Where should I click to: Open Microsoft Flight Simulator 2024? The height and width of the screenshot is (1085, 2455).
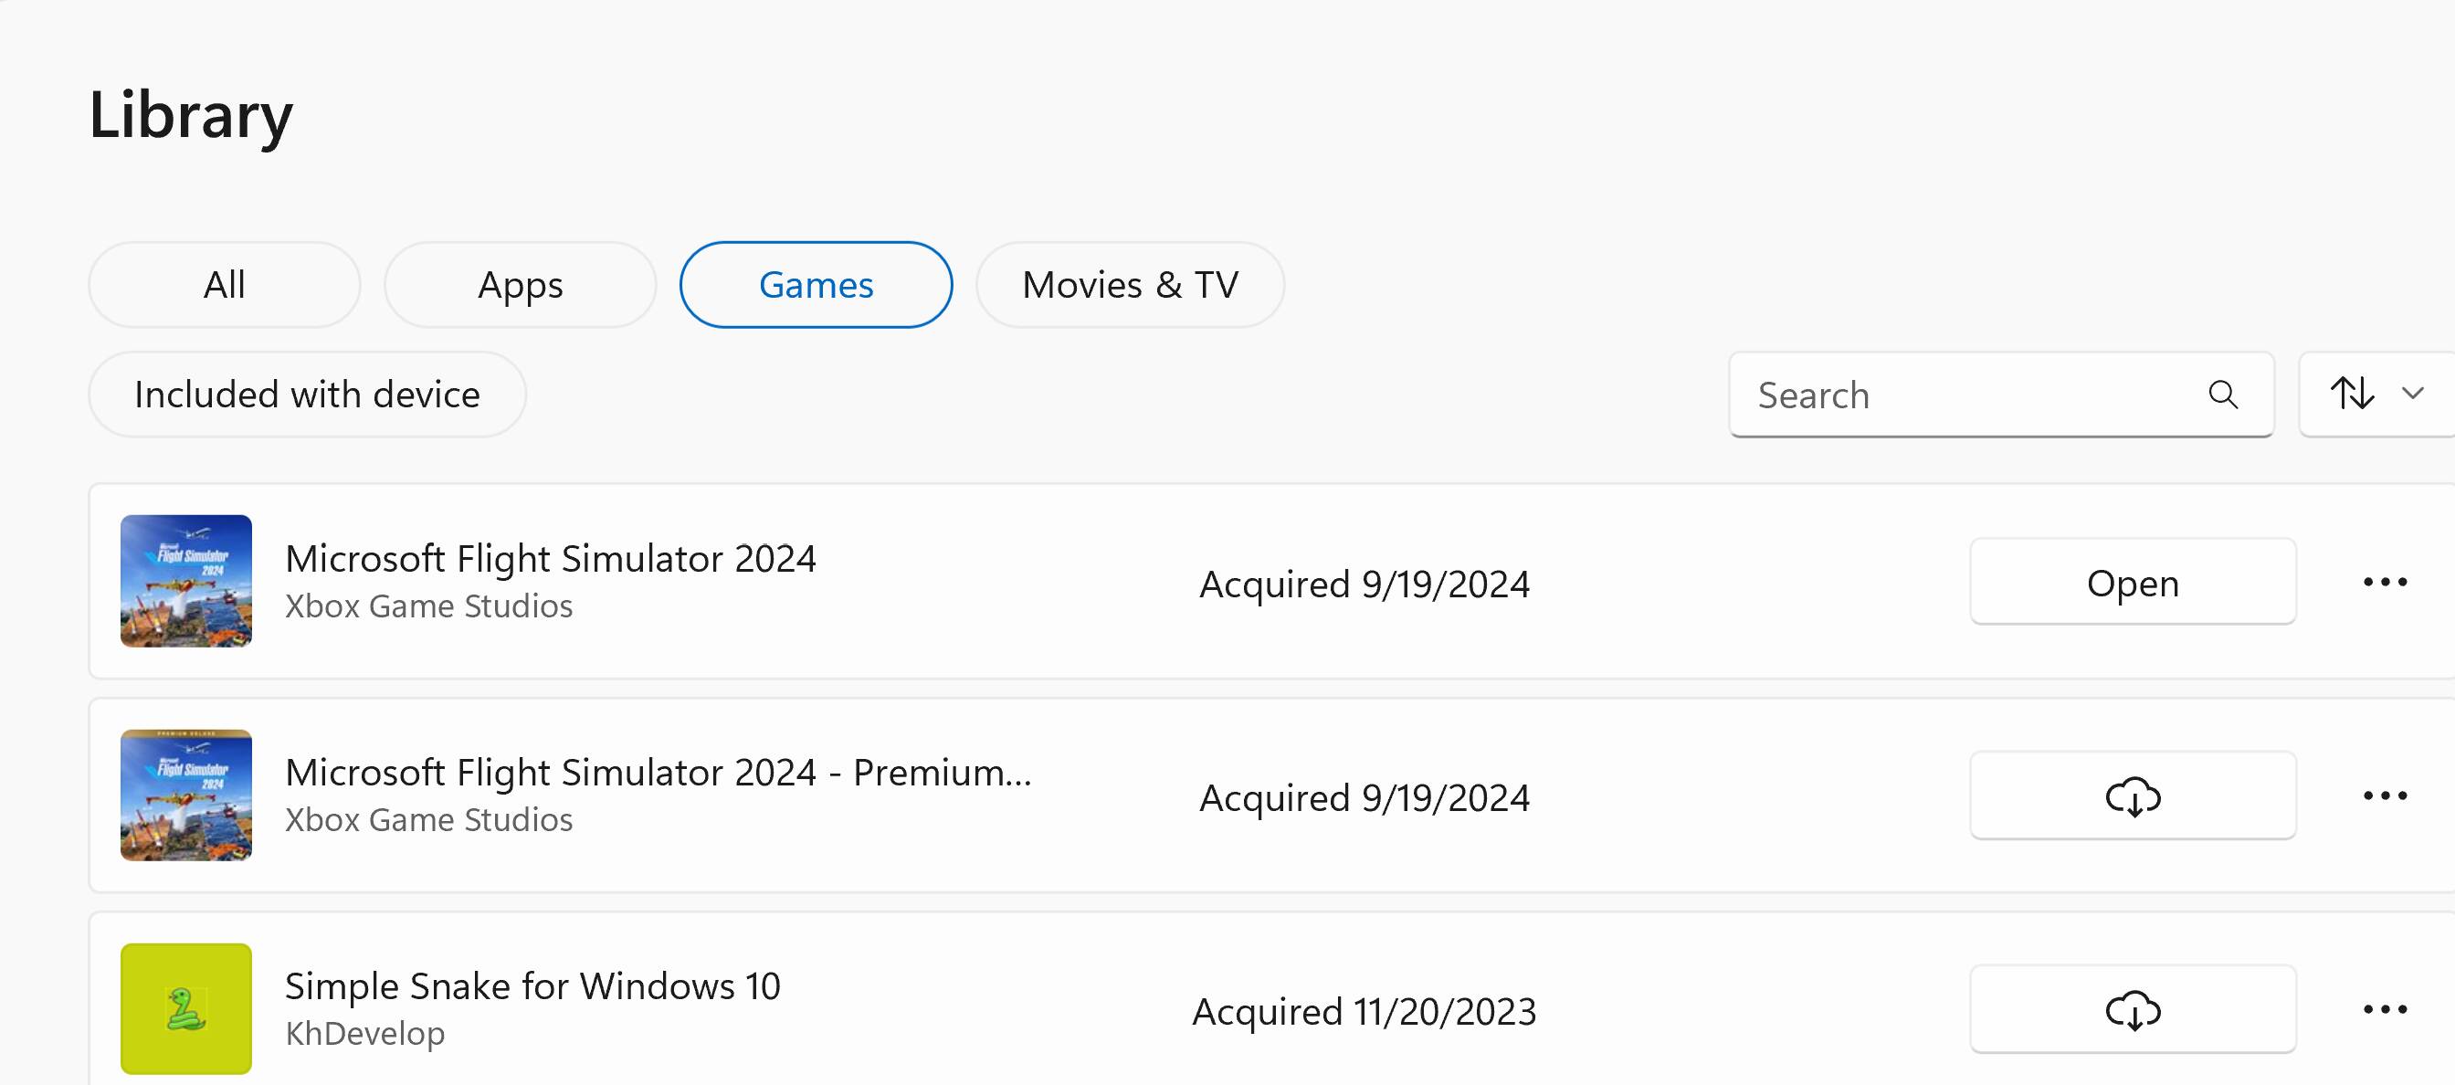click(2132, 582)
